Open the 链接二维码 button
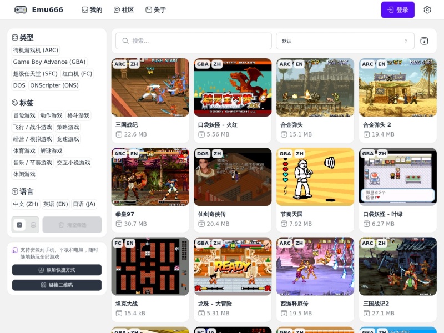 point(57,285)
